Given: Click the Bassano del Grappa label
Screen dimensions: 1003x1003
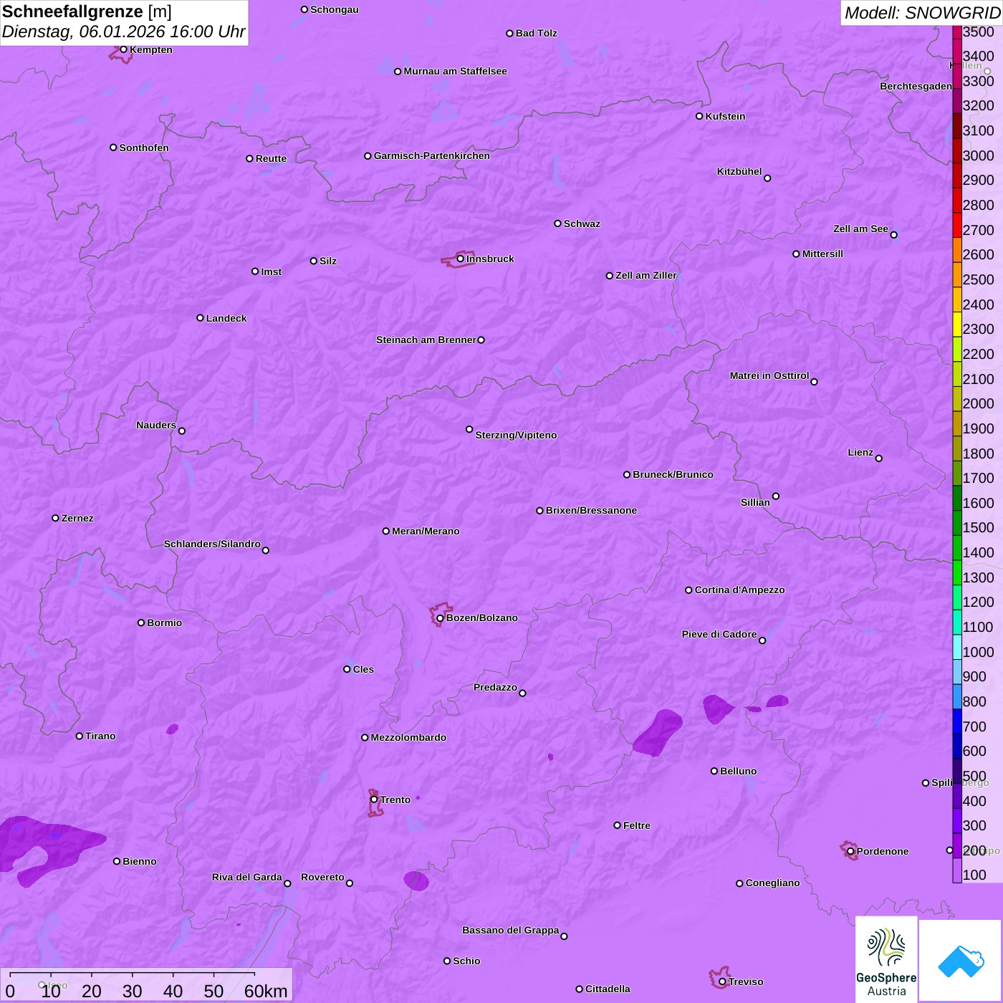Looking at the screenshot, I should point(511,930).
